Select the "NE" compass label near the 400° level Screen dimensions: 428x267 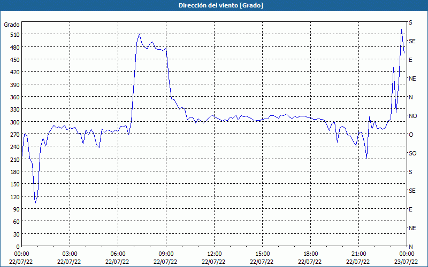tap(412, 78)
